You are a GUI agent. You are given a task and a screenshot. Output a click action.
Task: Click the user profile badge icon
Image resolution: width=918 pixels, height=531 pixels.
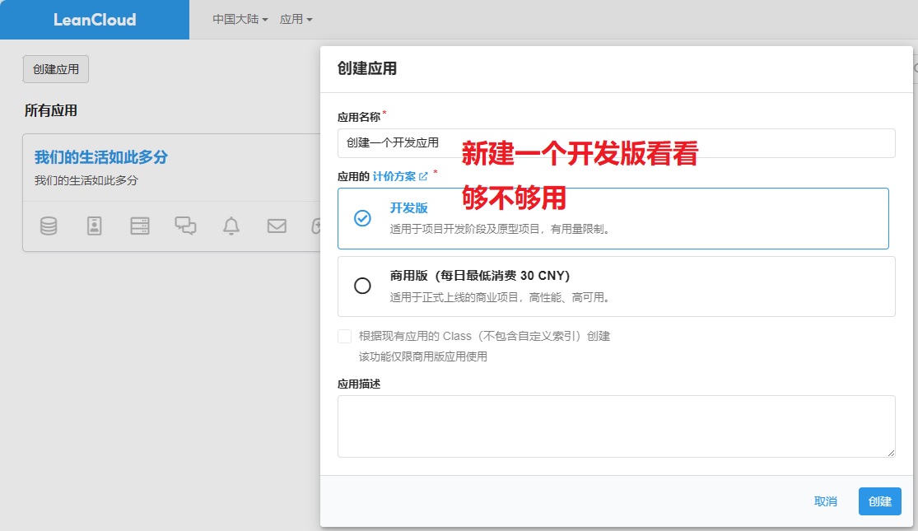point(95,226)
